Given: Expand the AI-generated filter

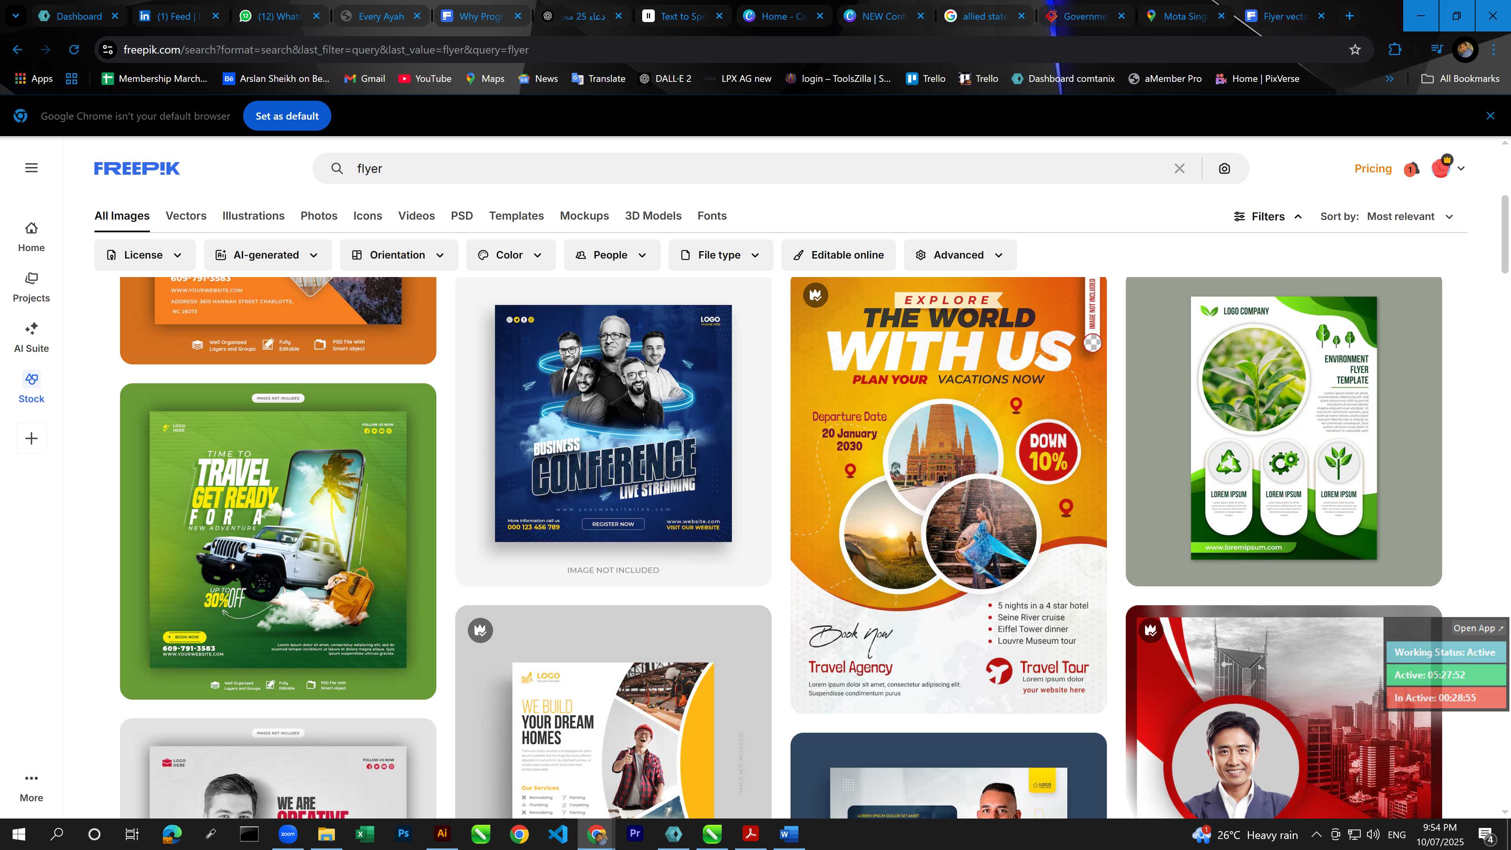Looking at the screenshot, I should coord(268,255).
